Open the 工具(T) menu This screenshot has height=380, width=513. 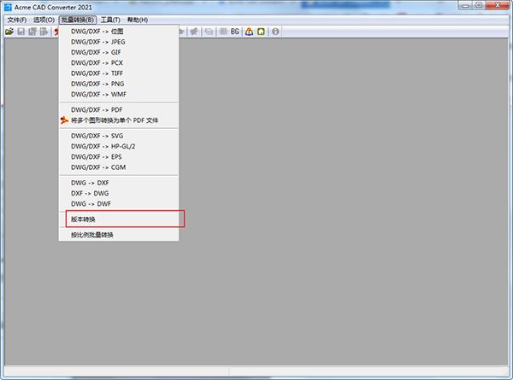tap(110, 20)
